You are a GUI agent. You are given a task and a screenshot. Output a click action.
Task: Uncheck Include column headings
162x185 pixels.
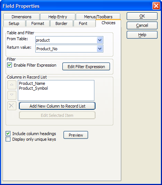(x=8, y=134)
